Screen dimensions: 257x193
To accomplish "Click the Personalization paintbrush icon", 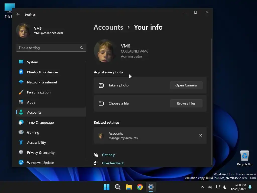I will pos(21,92).
